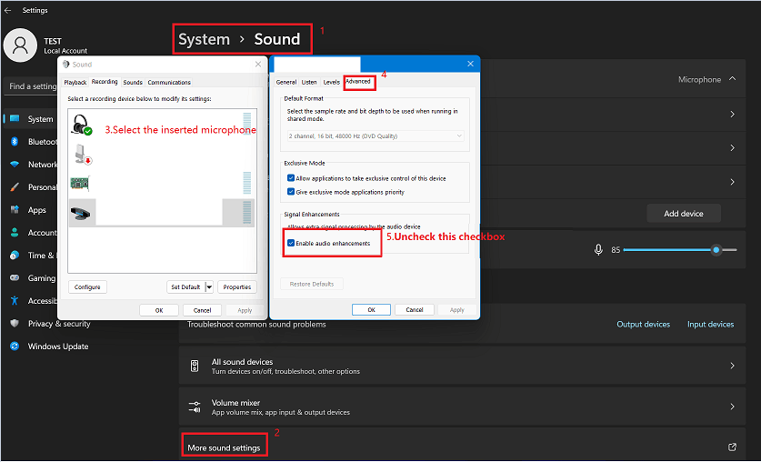Click the Properties button in Sound dialog
Image resolution: width=761 pixels, height=462 pixels.
point(236,286)
